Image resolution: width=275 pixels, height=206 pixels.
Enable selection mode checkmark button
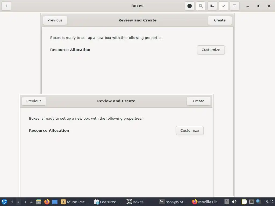[223, 6]
